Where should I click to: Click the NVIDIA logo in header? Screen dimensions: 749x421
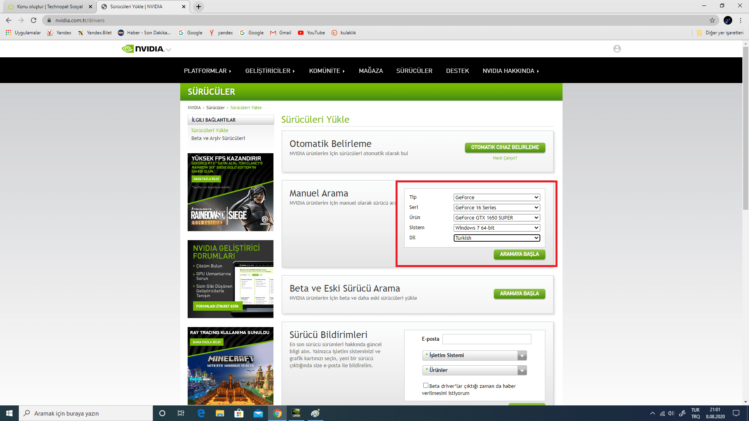(143, 49)
